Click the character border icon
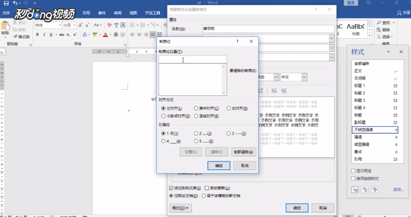Viewport: 411px width, 217px height. (123, 25)
